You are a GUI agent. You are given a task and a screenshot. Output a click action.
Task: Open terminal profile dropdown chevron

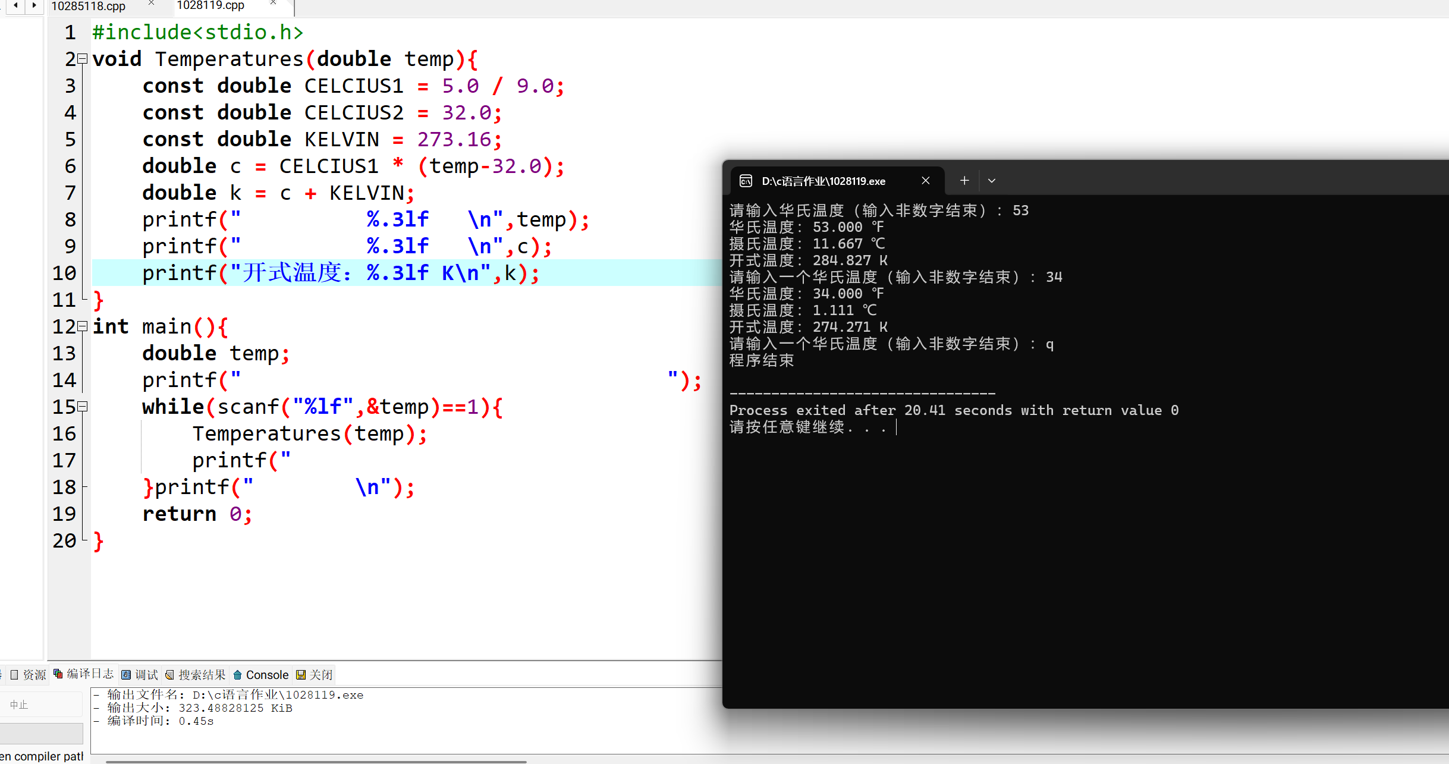pyautogui.click(x=991, y=181)
